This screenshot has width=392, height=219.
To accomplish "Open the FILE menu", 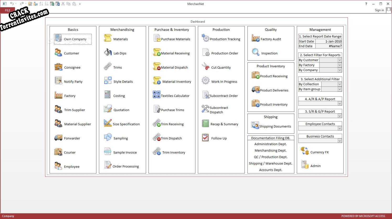I will [7, 10].
